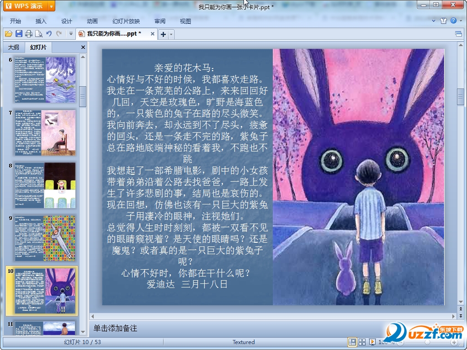The height and width of the screenshot is (350, 467).
Task: Start slideshow from status bar icon
Action: 372,342
